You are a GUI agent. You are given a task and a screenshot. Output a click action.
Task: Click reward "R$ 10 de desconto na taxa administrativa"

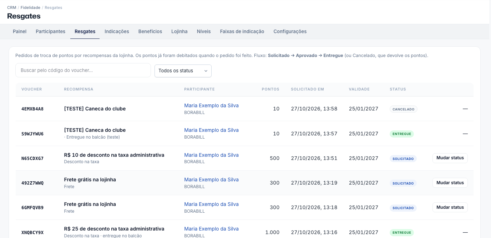[x=114, y=155]
